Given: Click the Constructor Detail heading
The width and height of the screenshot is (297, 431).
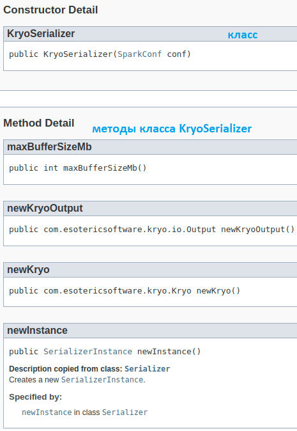Looking at the screenshot, I should point(50,10).
